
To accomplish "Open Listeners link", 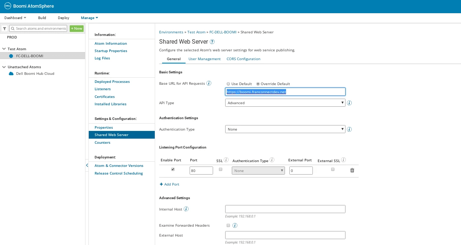I will [x=103, y=89].
